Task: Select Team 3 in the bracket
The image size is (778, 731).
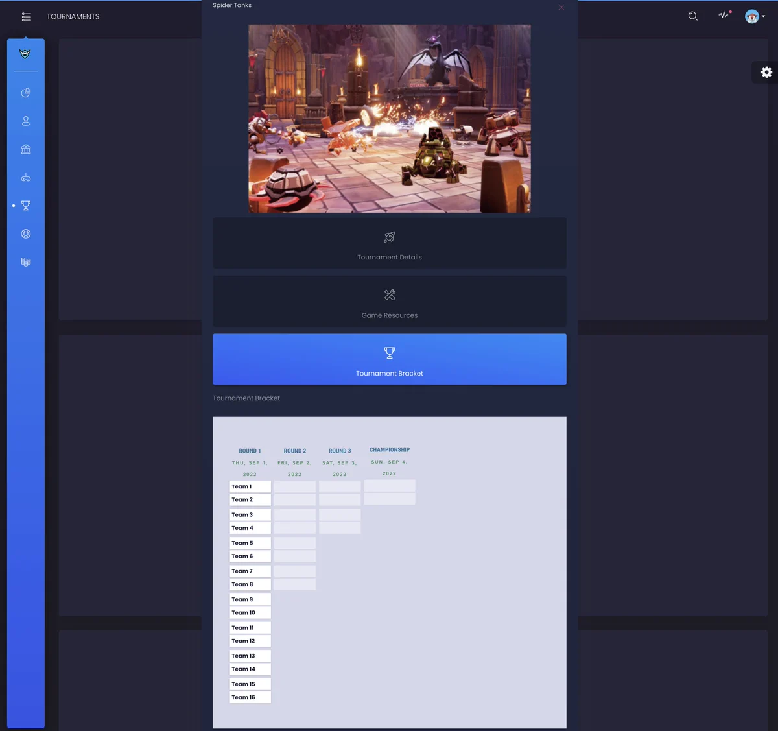Action: [250, 515]
